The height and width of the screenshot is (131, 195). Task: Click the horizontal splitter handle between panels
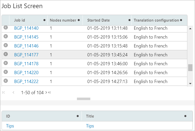coord(84,99)
